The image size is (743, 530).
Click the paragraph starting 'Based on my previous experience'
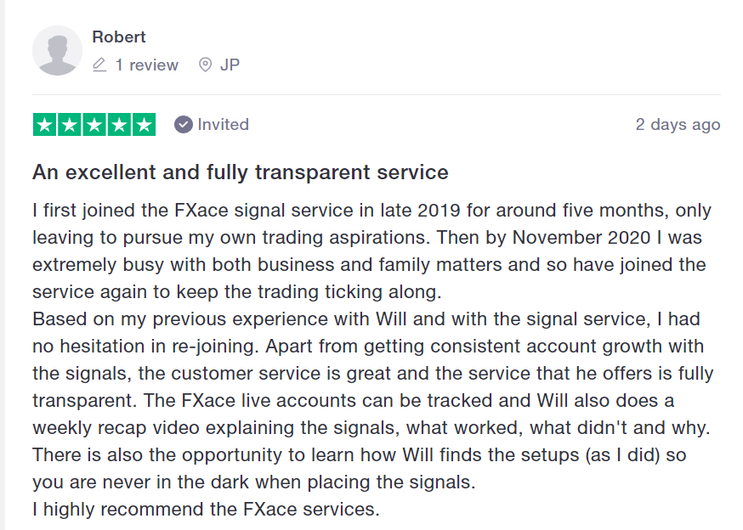coord(373,401)
